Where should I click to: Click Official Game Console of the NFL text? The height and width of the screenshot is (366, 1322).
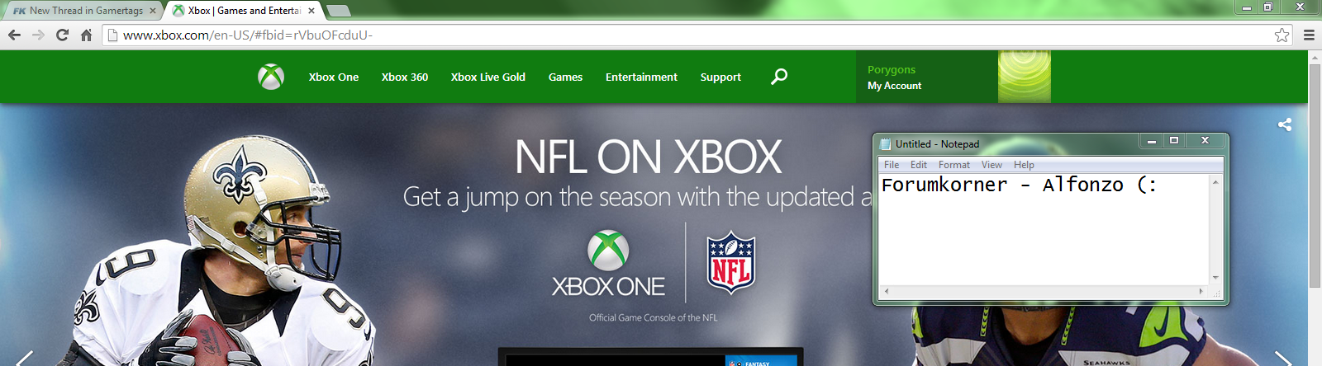coord(653,317)
